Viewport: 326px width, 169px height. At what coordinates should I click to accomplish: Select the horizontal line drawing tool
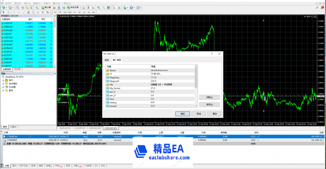(19, 12)
